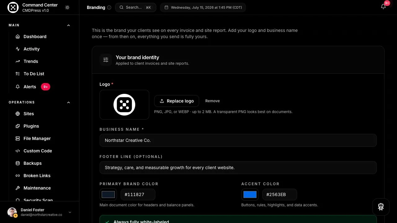The height and width of the screenshot is (223, 397).
Task: Click the Replace logo button
Action: [x=176, y=101]
